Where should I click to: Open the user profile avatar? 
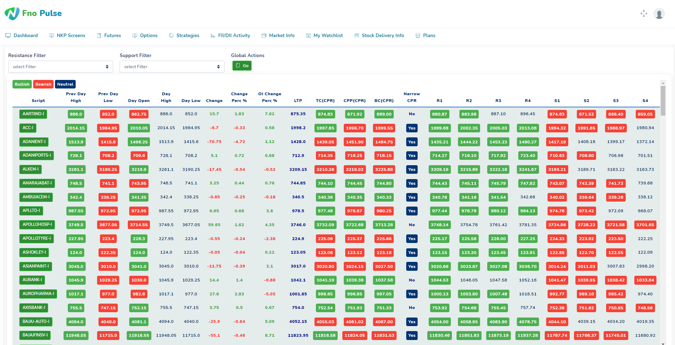tap(659, 14)
